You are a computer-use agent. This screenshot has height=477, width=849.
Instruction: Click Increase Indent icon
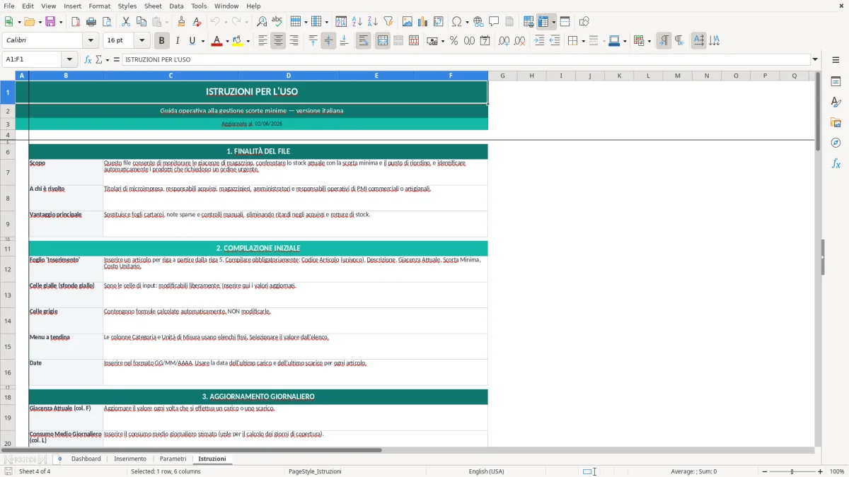click(x=539, y=41)
